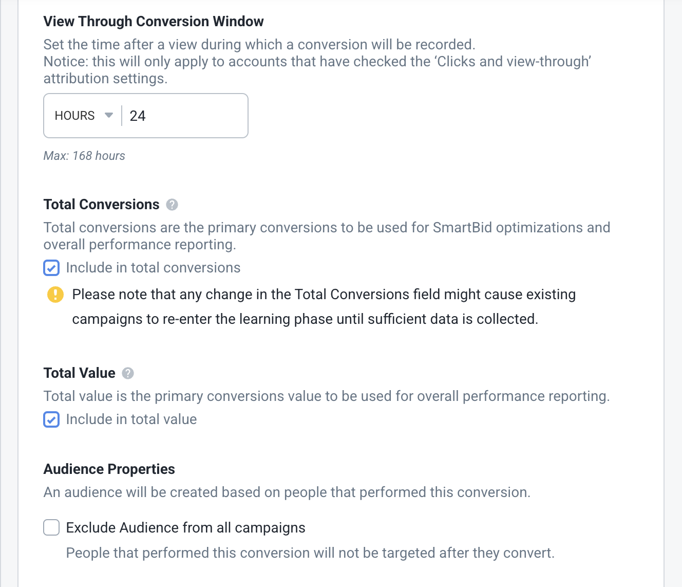Click the Total Conversions section heading

tap(102, 205)
